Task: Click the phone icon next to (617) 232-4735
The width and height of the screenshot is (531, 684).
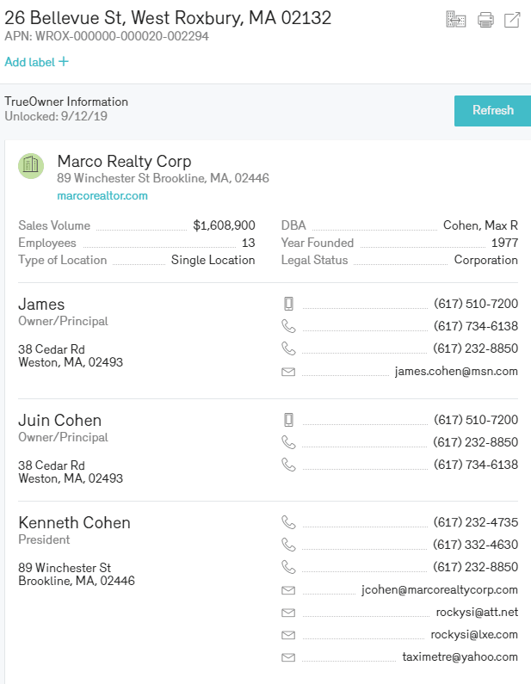Action: [288, 522]
